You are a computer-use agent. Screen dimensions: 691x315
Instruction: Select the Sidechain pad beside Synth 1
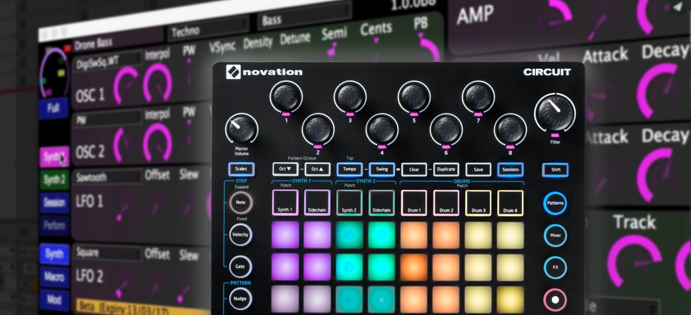coord(317,203)
